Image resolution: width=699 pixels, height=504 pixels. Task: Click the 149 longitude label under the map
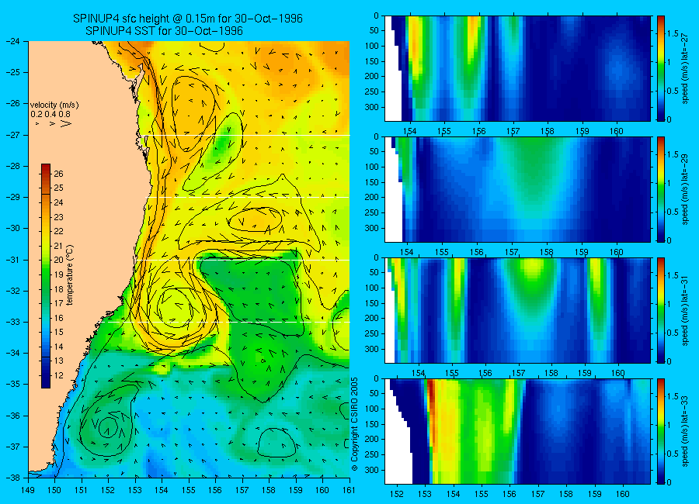(28, 490)
